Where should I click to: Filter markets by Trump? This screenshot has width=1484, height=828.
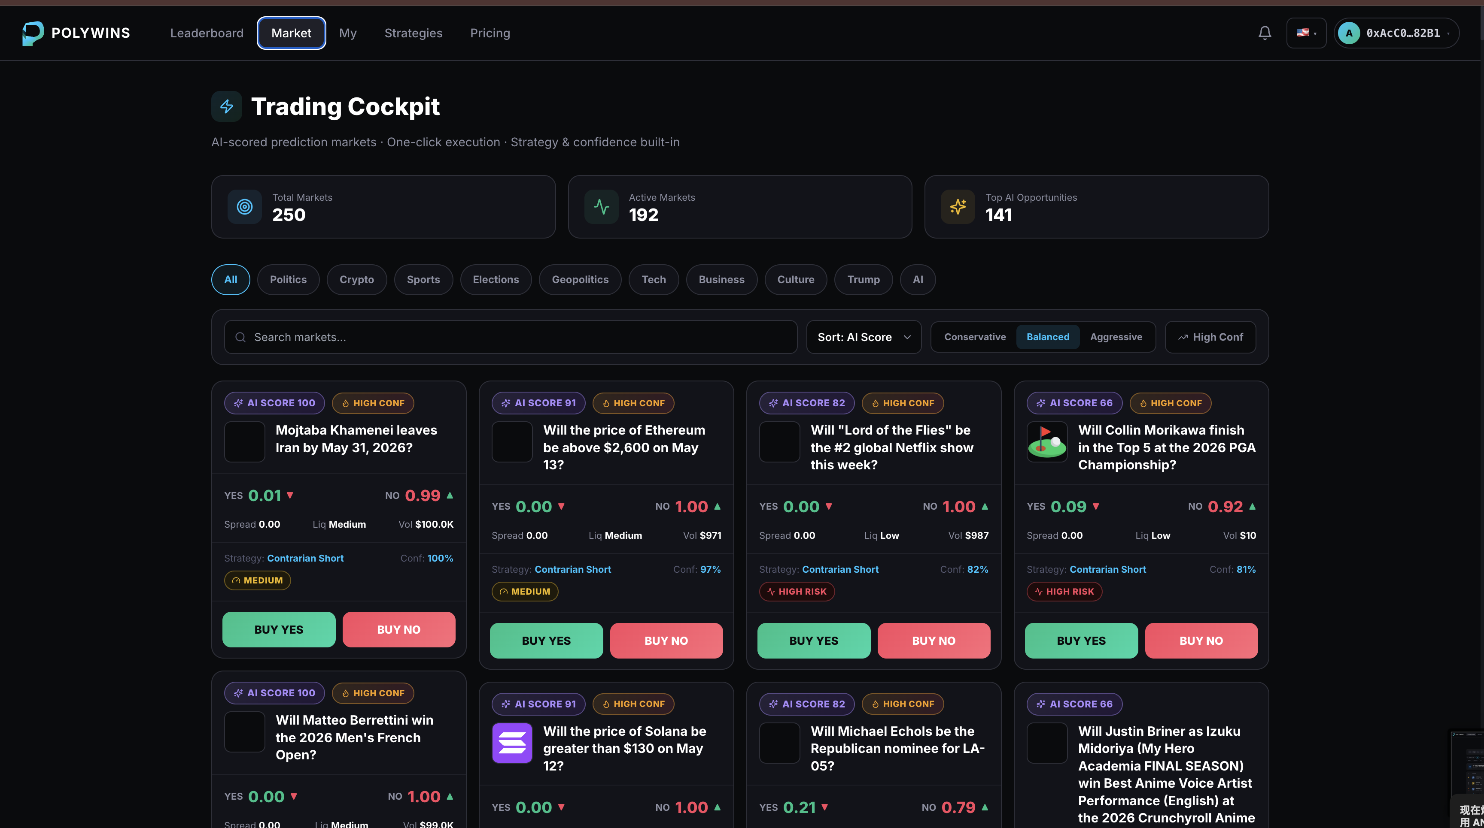point(864,280)
